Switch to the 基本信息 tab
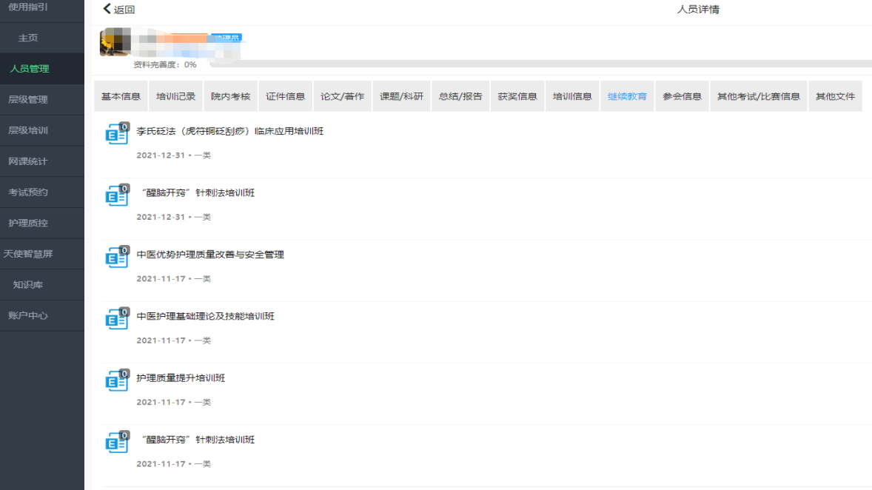Image resolution: width=872 pixels, height=490 pixels. (121, 96)
